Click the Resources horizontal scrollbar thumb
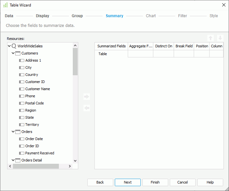The image size is (229, 191). coord(36,166)
